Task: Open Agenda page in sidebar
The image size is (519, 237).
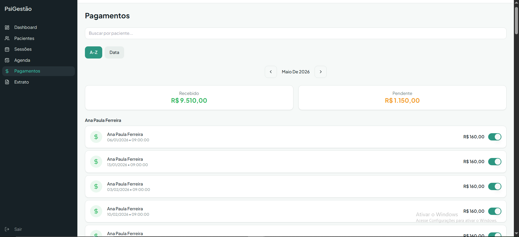Action: (38, 60)
